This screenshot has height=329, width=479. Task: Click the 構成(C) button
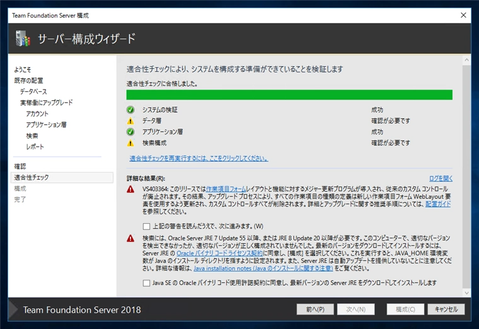(x=405, y=309)
